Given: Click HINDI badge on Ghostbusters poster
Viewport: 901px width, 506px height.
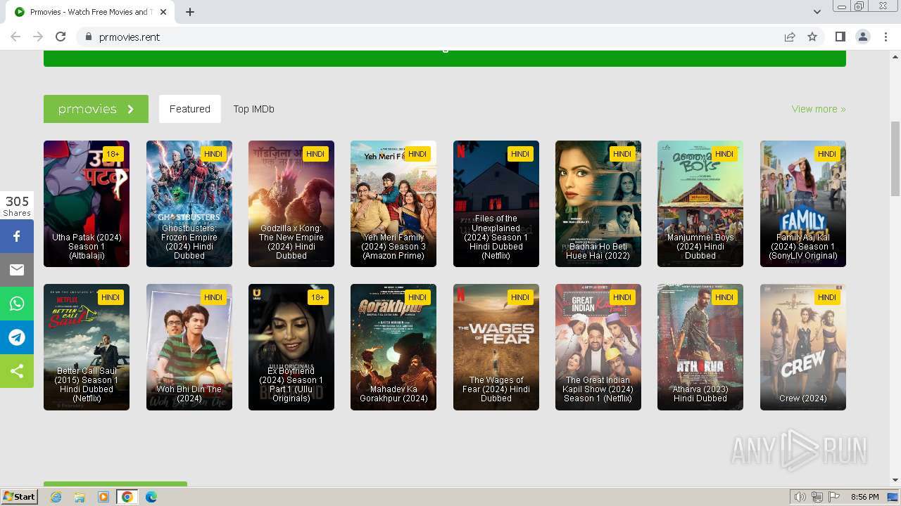Looking at the screenshot, I should tap(213, 154).
